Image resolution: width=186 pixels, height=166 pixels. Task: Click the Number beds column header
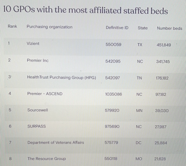170,28
